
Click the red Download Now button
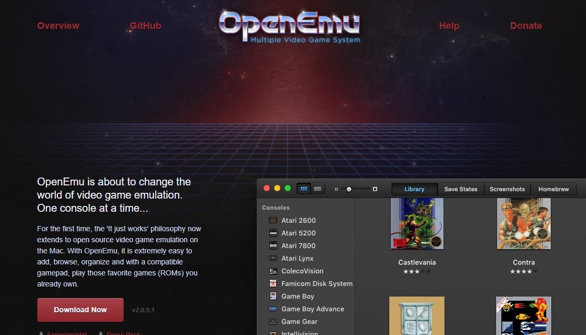tap(80, 310)
